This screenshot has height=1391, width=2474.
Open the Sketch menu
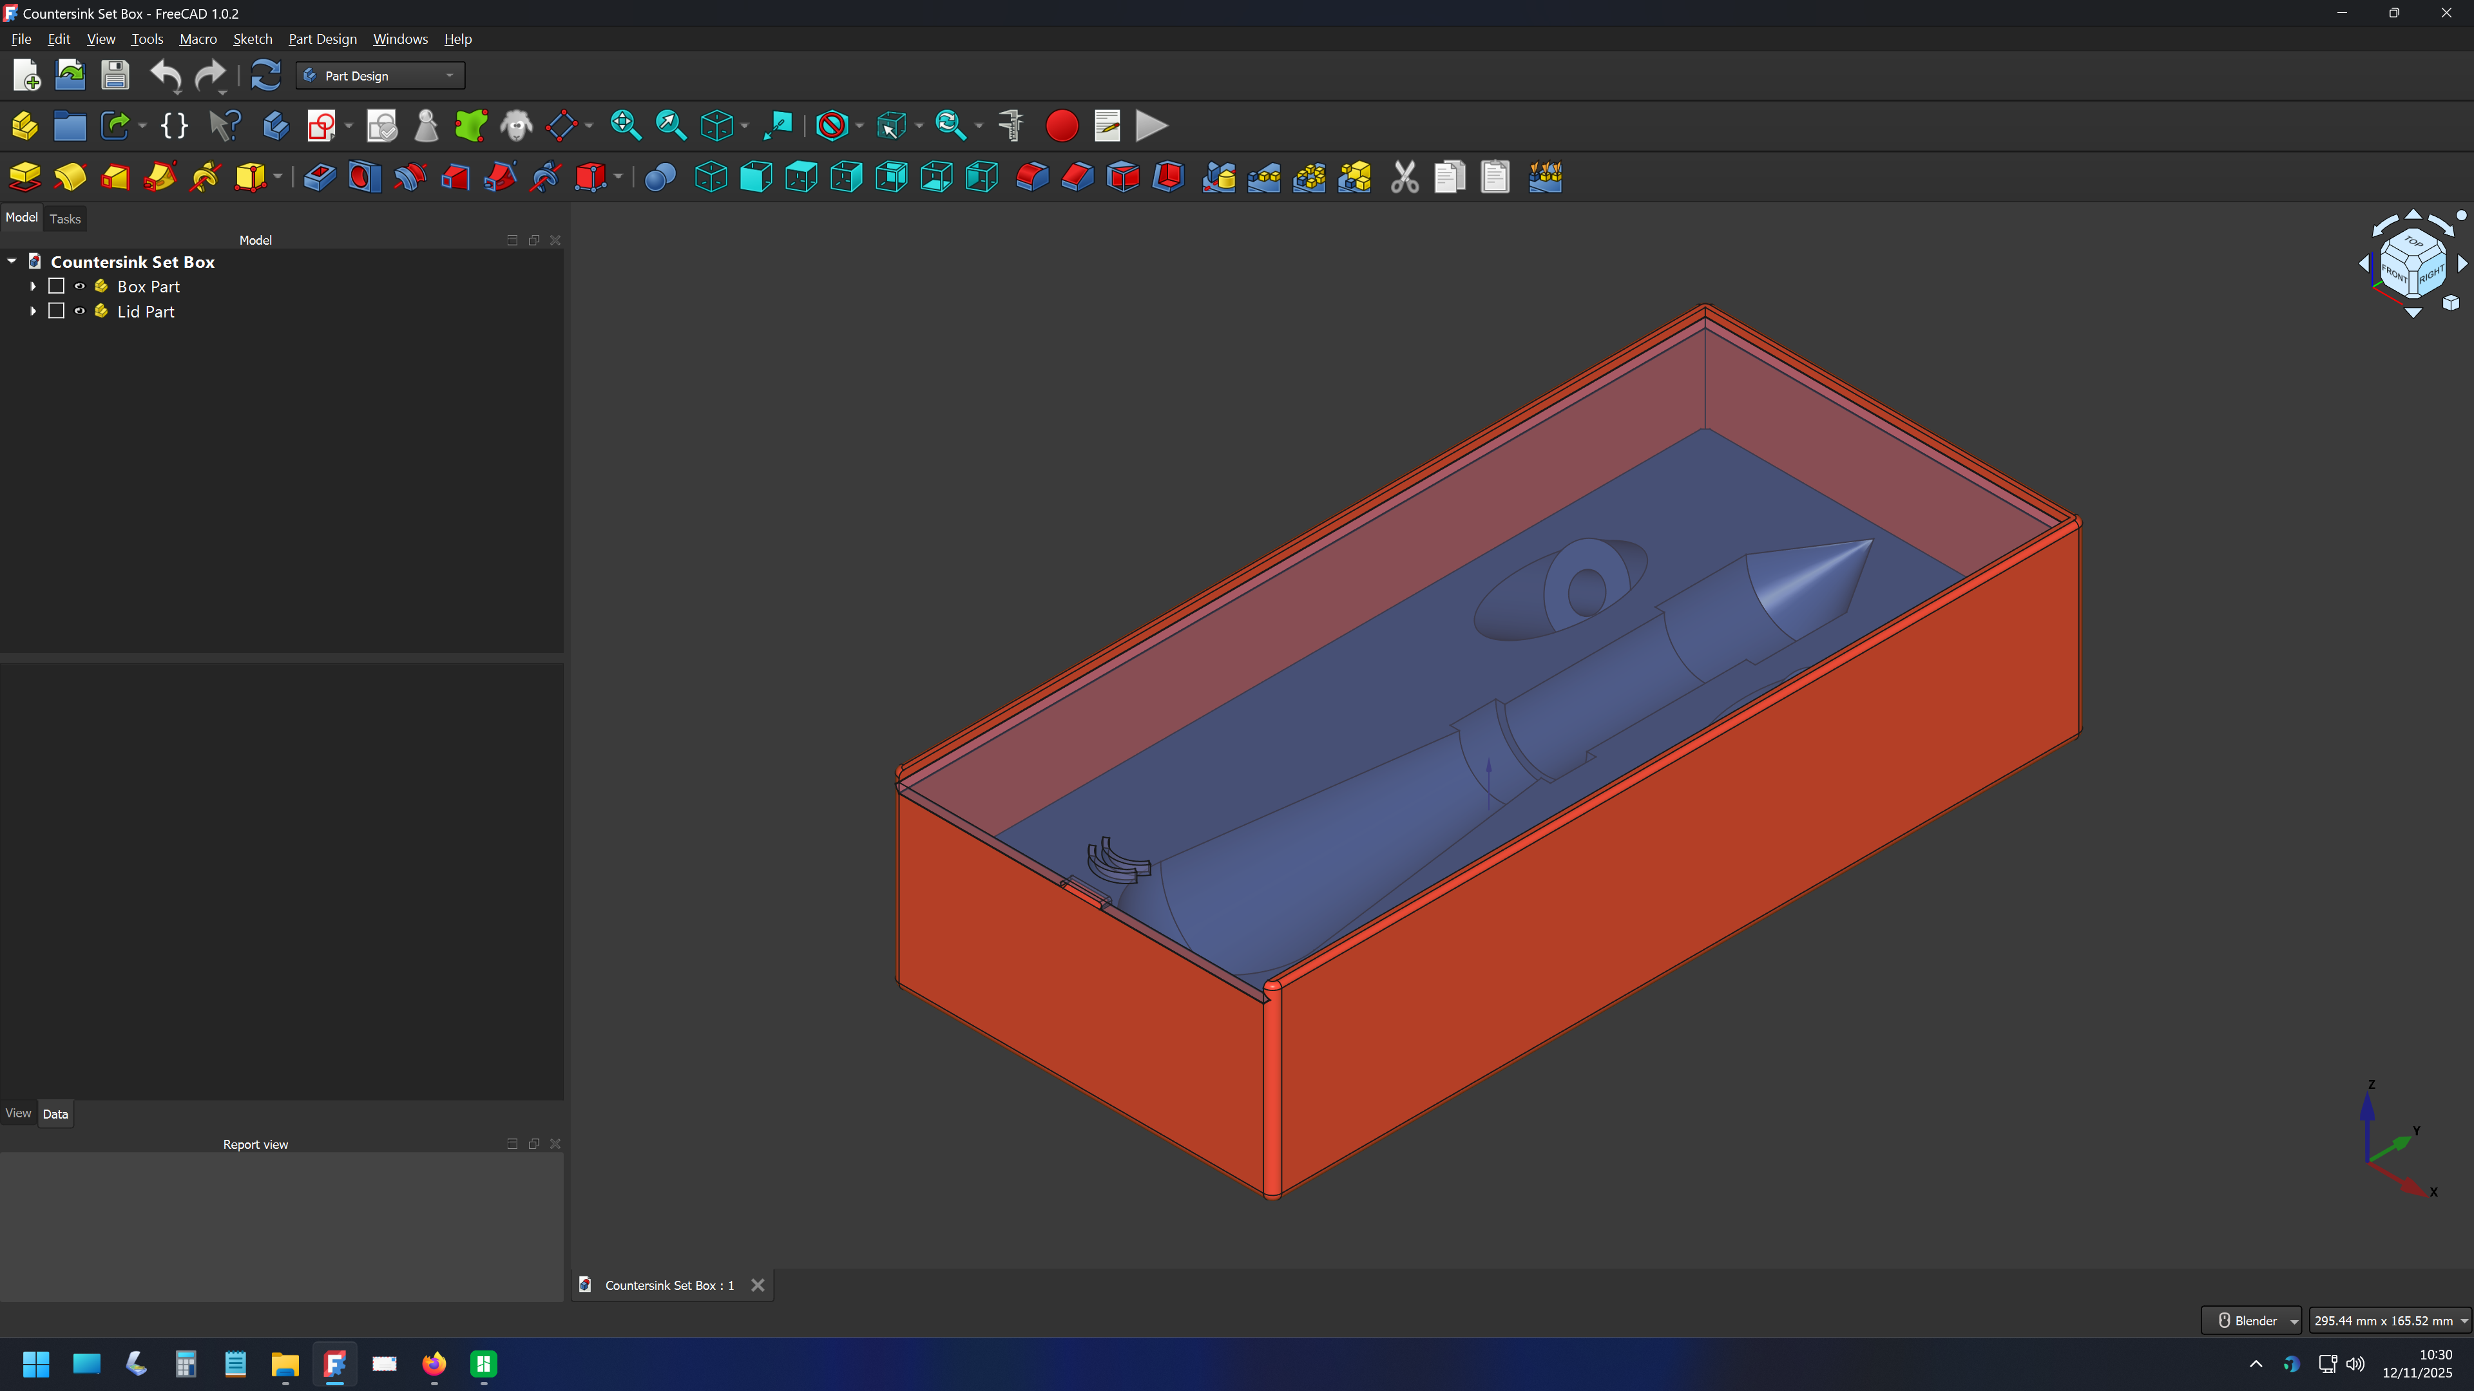click(253, 39)
